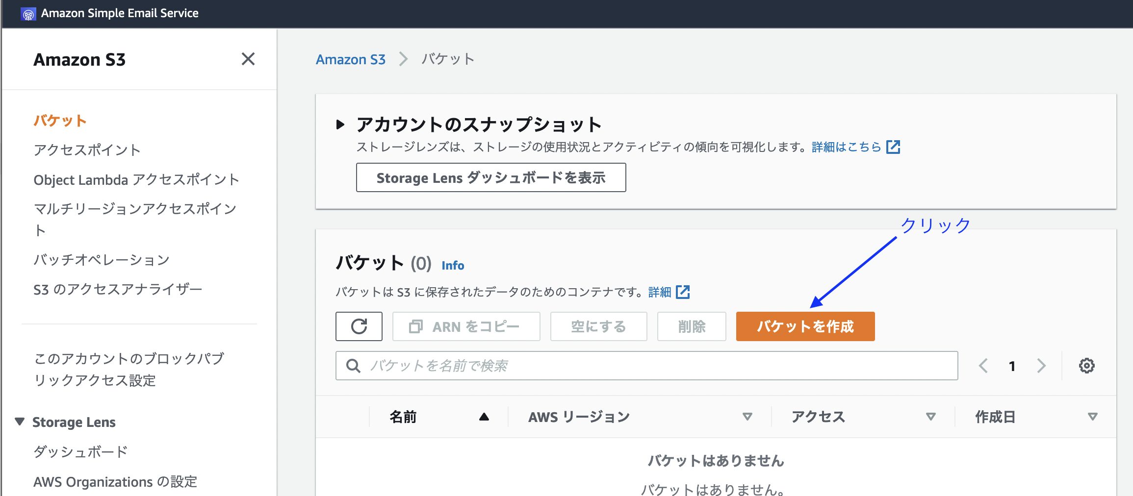Open table preferences gear icon
Screen dimensions: 1133x496
tap(1086, 366)
